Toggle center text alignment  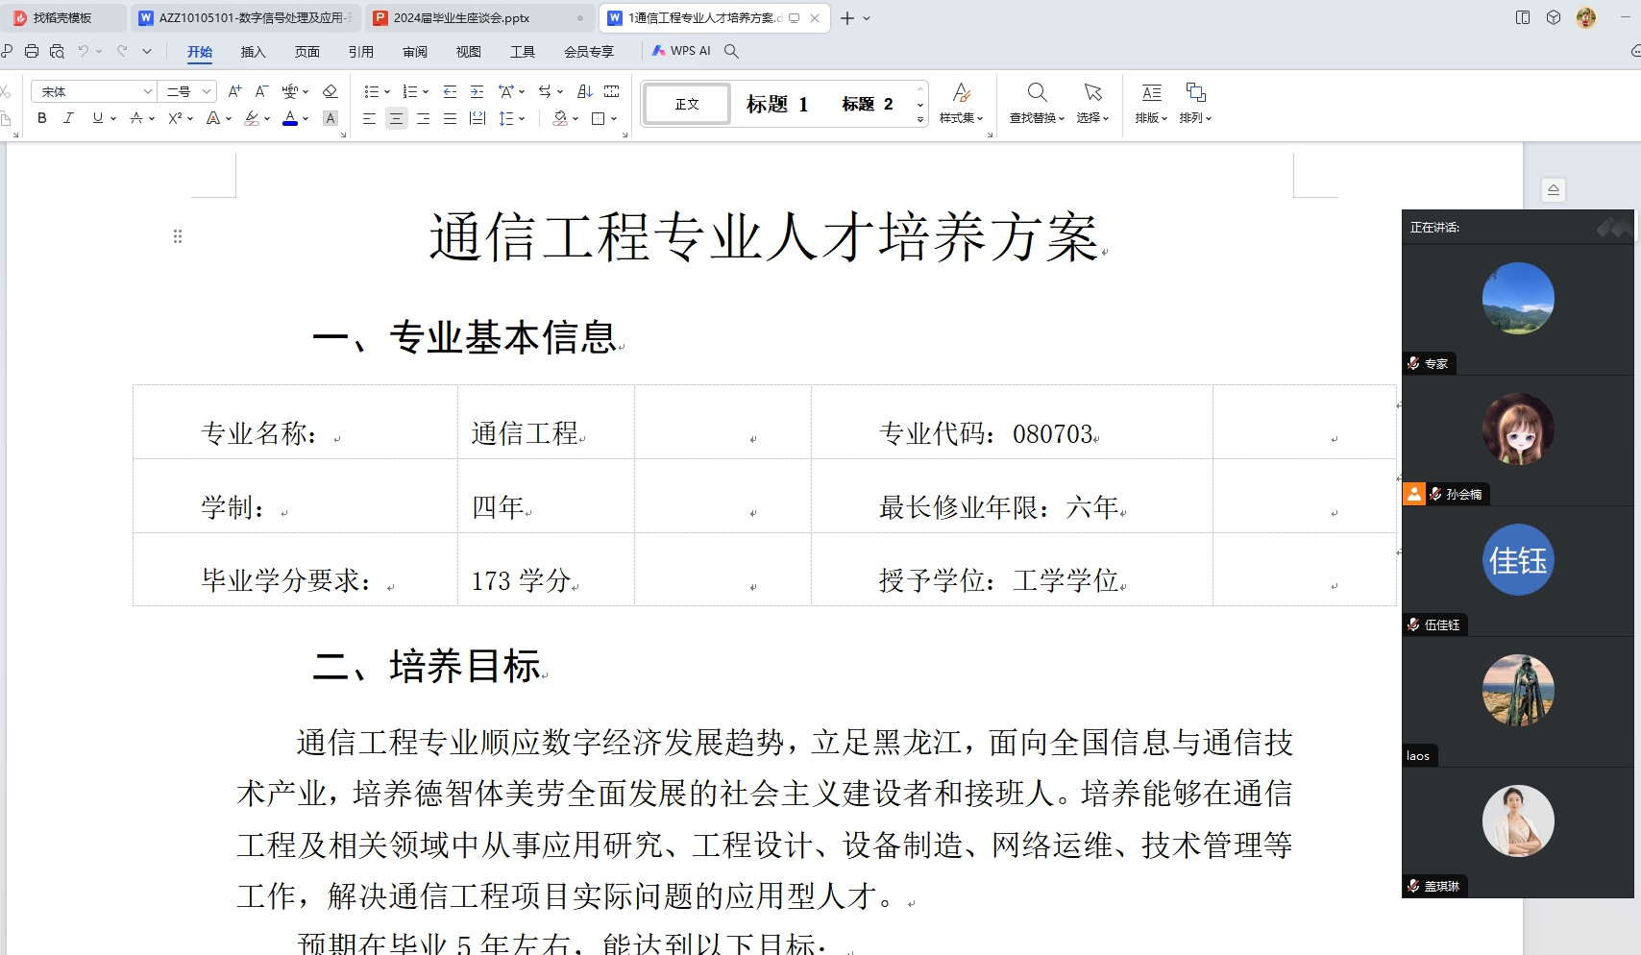pos(396,118)
